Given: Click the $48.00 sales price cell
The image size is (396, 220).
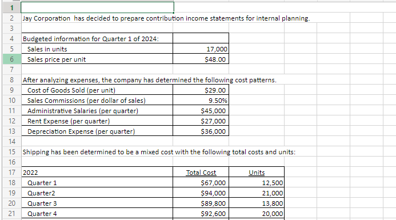Looking at the screenshot, I should tap(201, 59).
